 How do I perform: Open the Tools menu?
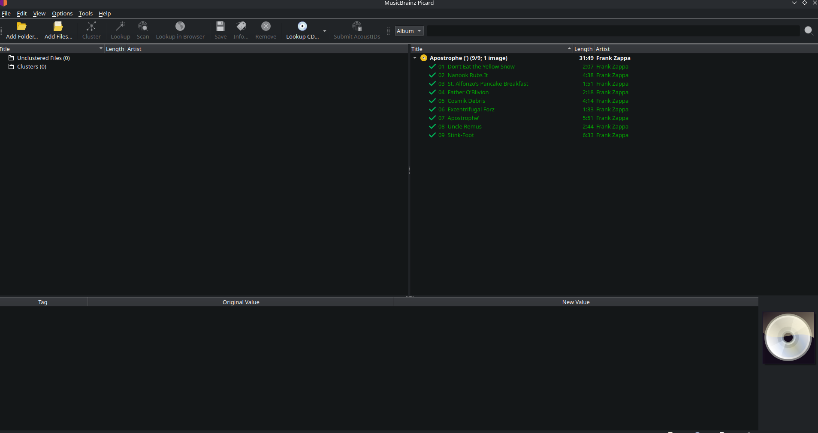coord(85,13)
